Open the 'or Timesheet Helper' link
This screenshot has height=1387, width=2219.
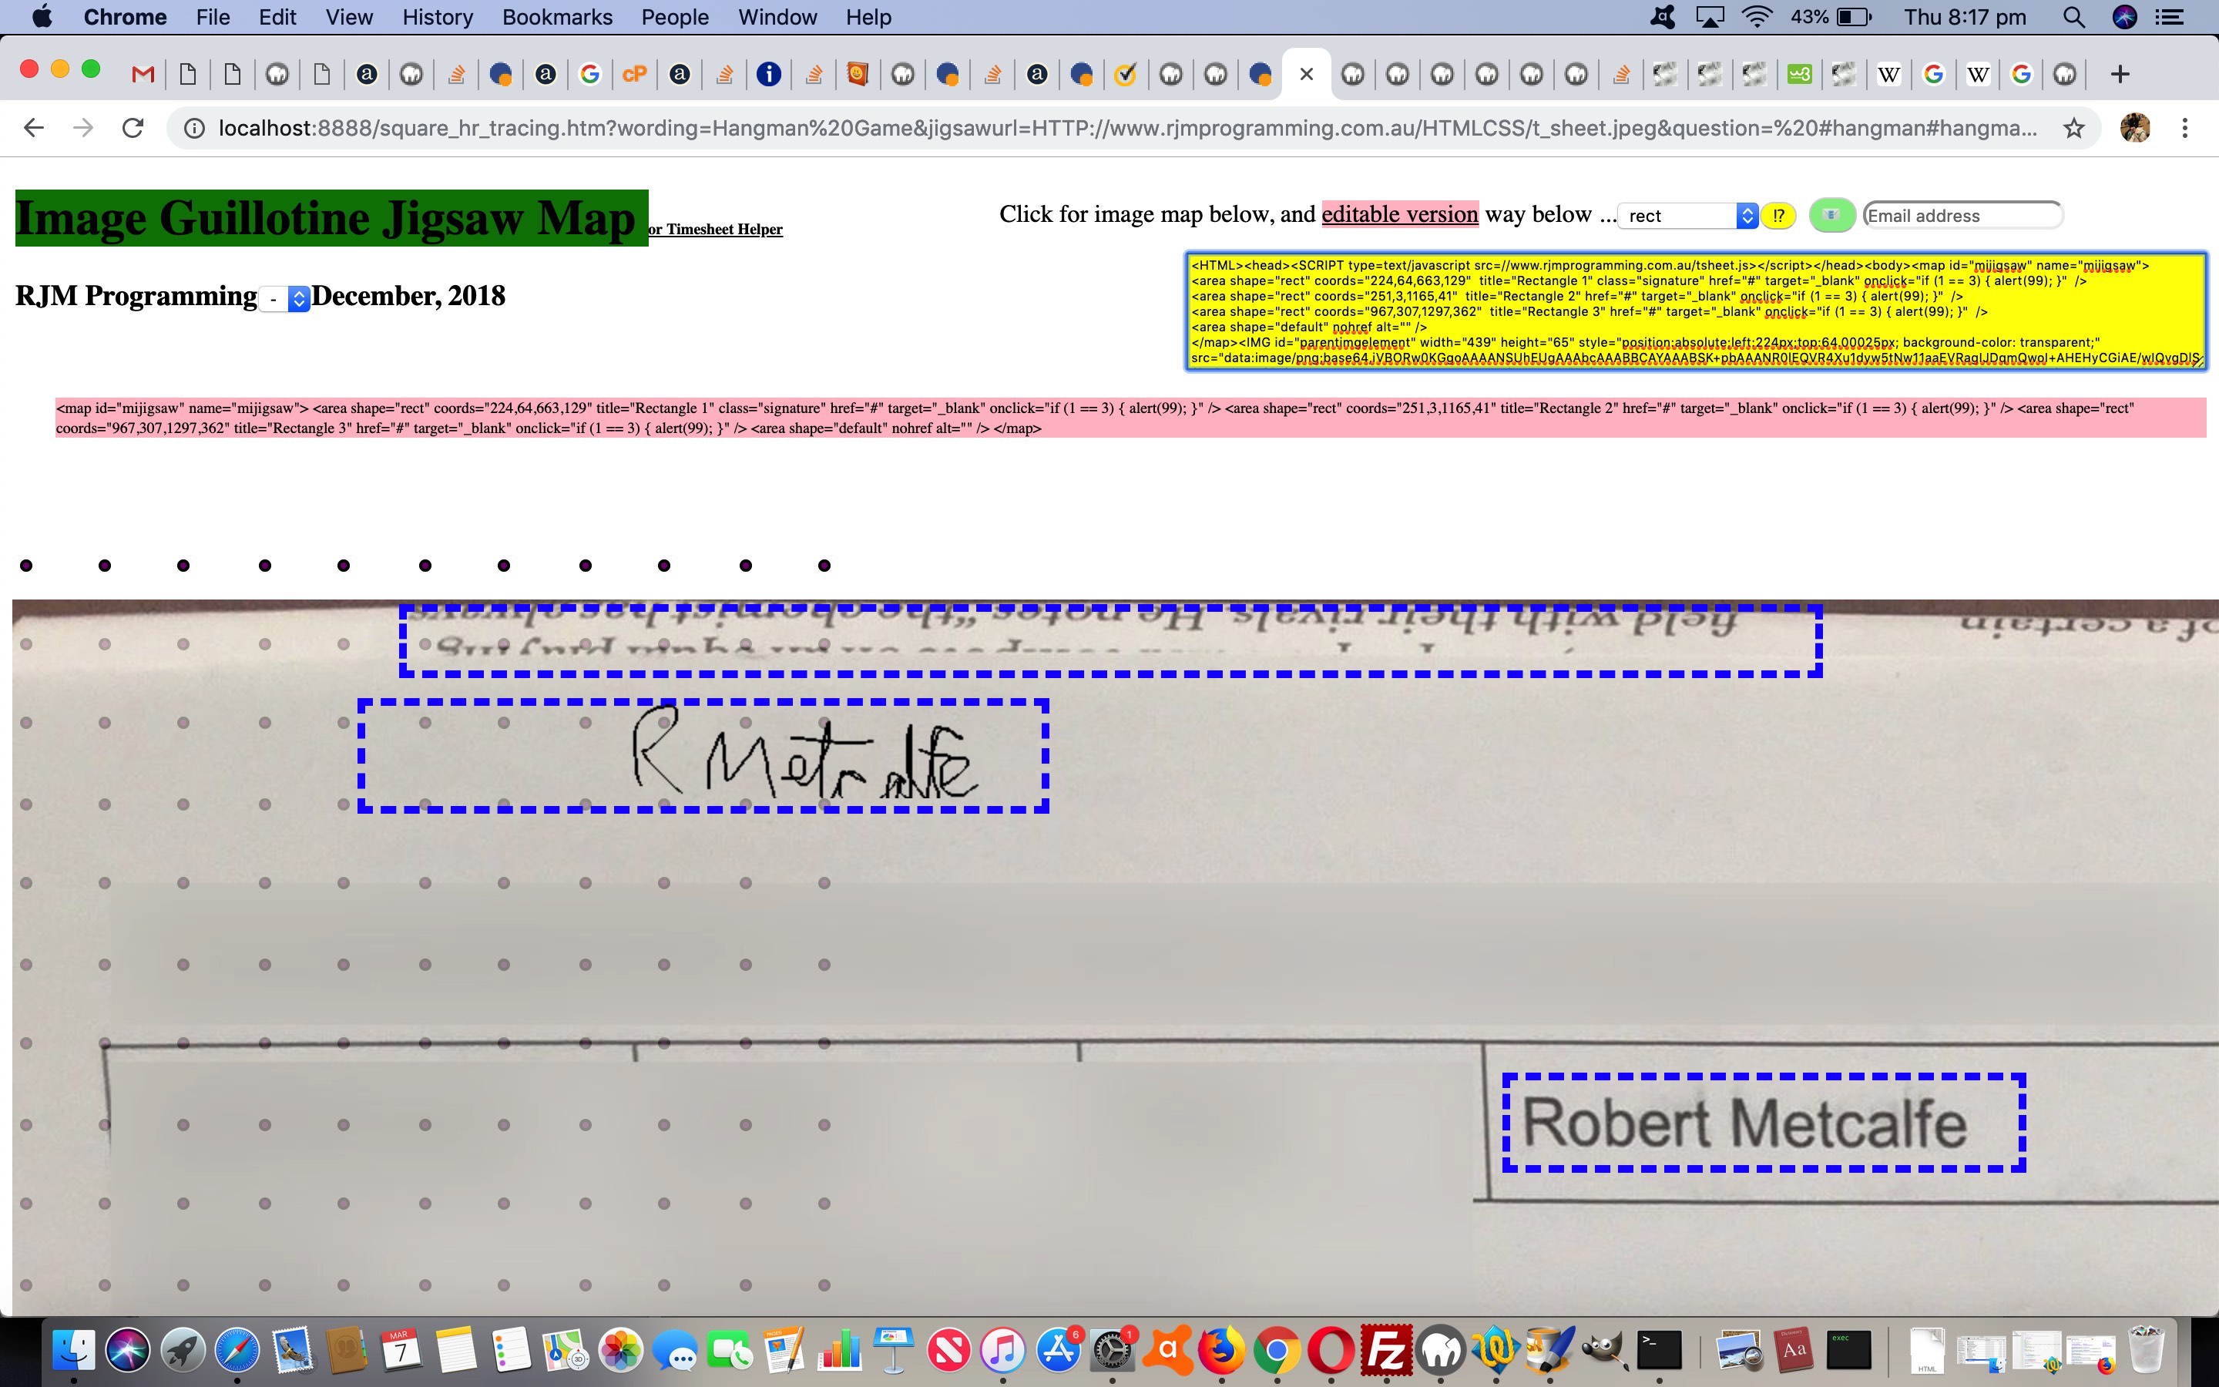[x=715, y=230]
